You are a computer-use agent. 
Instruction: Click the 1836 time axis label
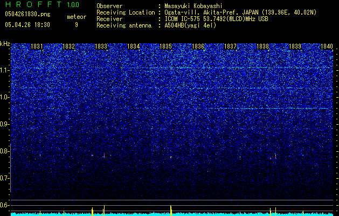point(198,46)
